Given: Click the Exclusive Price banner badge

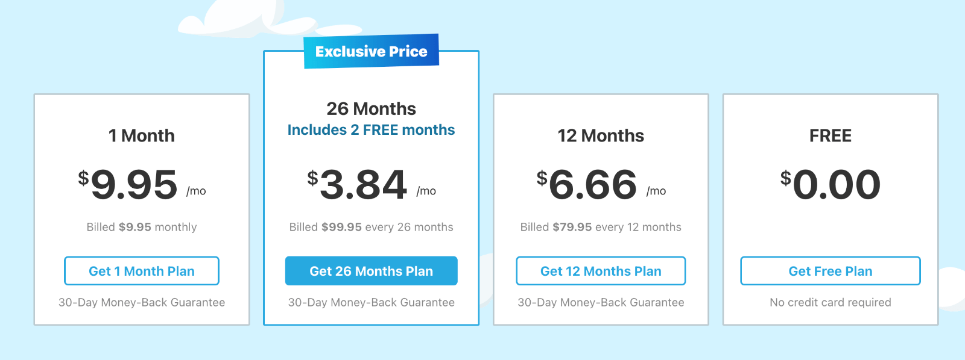Looking at the screenshot, I should click(x=372, y=51).
